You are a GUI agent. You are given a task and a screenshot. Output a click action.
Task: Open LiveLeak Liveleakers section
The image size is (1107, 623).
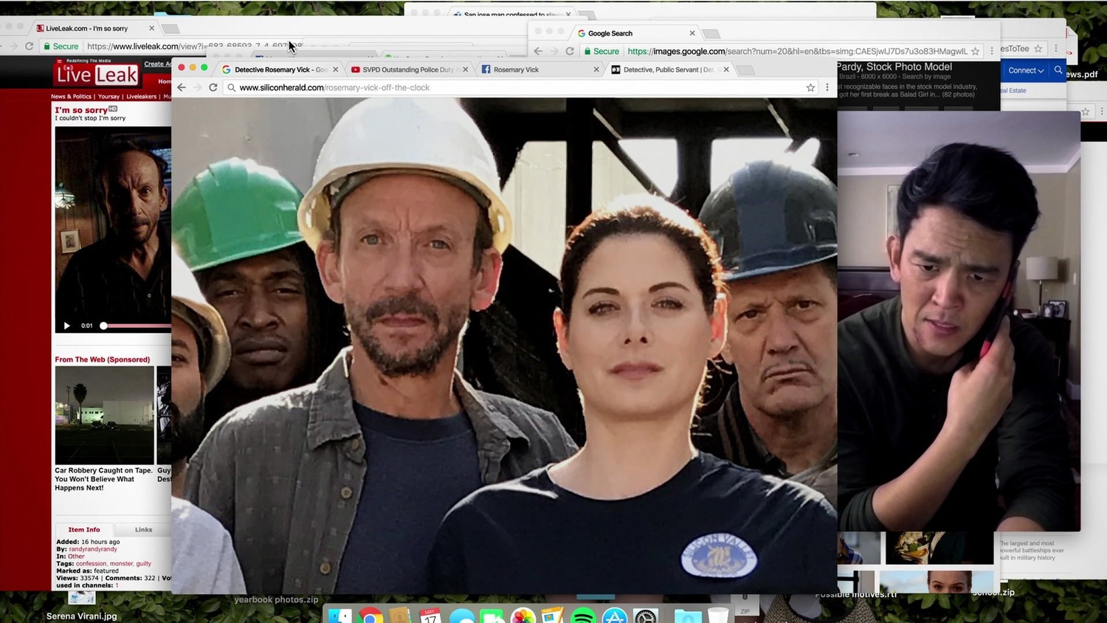coord(141,97)
